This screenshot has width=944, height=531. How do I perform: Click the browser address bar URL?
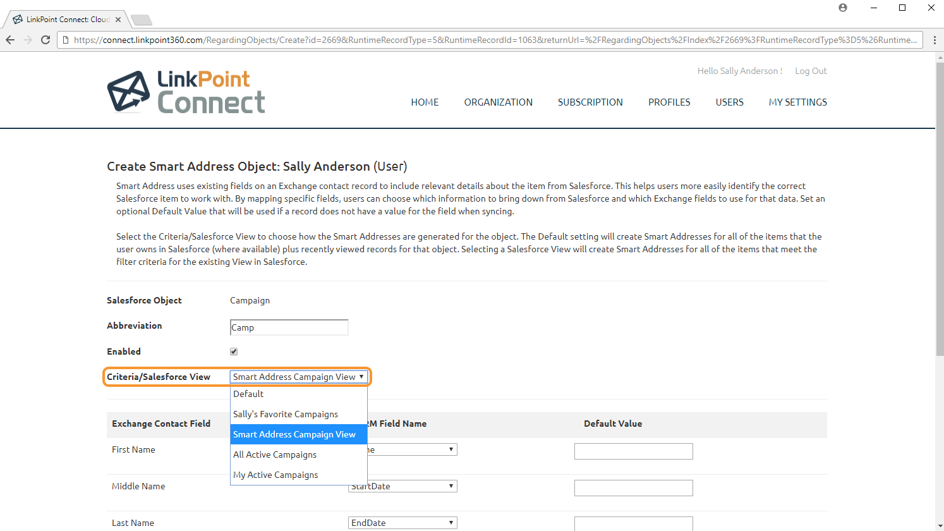(x=495, y=40)
